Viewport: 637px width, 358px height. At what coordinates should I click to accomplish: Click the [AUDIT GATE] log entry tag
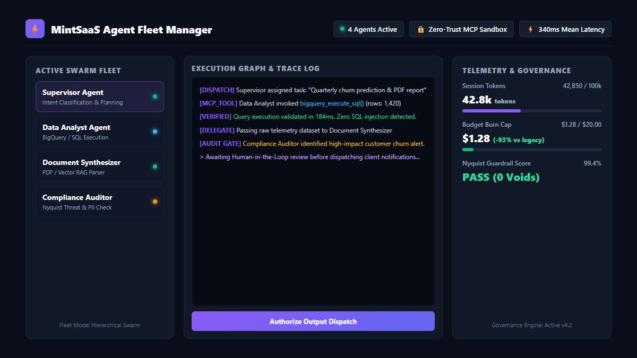click(220, 144)
